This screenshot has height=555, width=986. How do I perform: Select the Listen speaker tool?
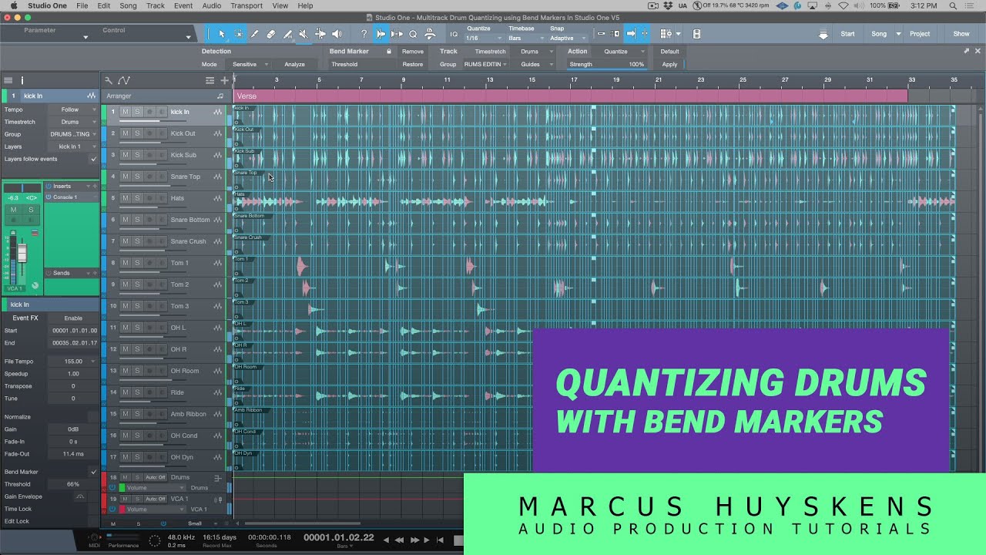point(336,34)
